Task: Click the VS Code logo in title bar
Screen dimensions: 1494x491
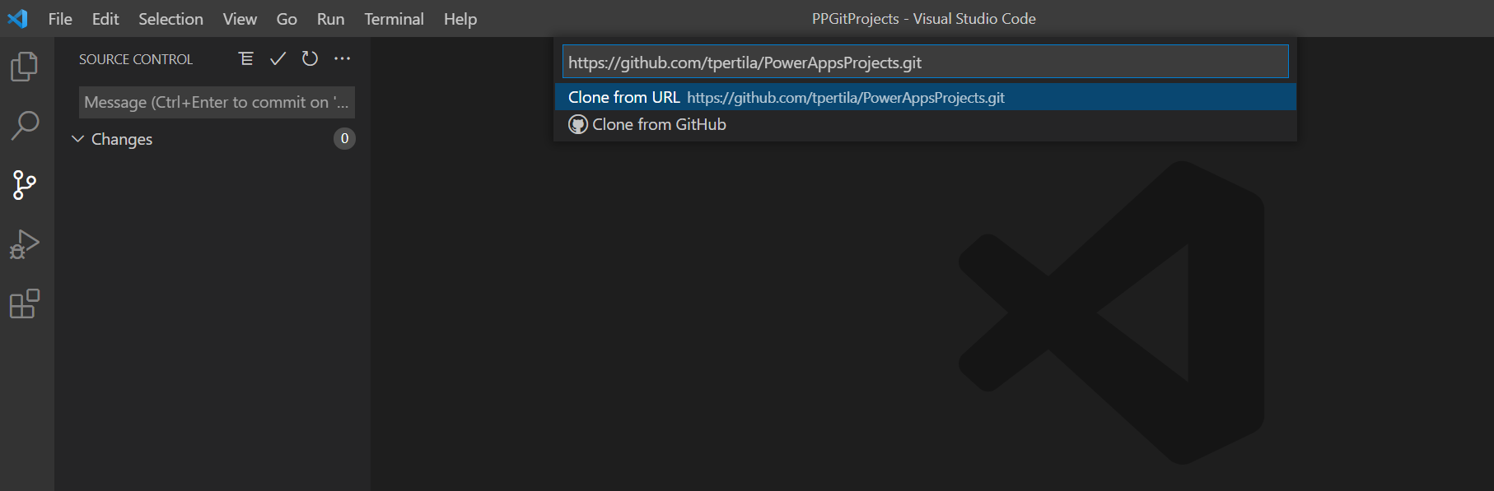Action: tap(17, 19)
